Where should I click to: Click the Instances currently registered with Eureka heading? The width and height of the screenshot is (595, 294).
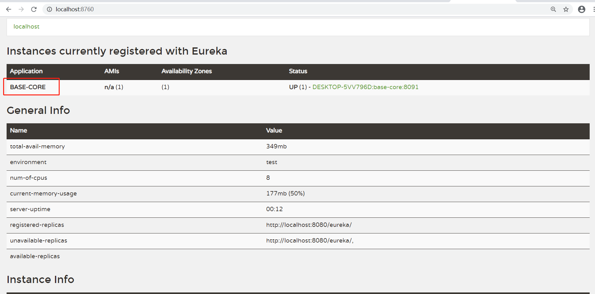point(117,51)
